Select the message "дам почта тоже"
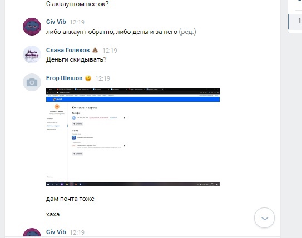The image size is (302, 238). coord(70,199)
